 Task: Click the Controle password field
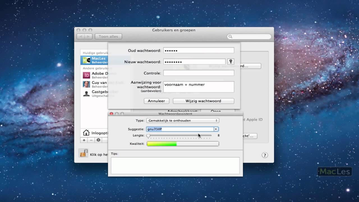[x=199, y=73]
